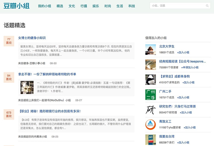
Task: Open the 豆瓣小组 logo home link
Action: click(x=17, y=6)
